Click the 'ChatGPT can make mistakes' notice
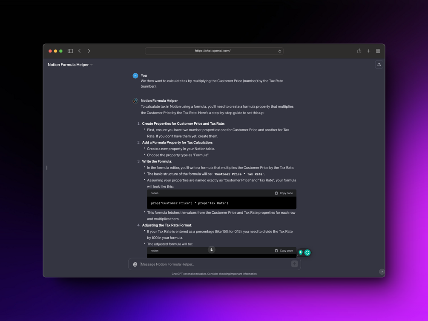Image resolution: width=428 pixels, height=321 pixels. coord(215,274)
